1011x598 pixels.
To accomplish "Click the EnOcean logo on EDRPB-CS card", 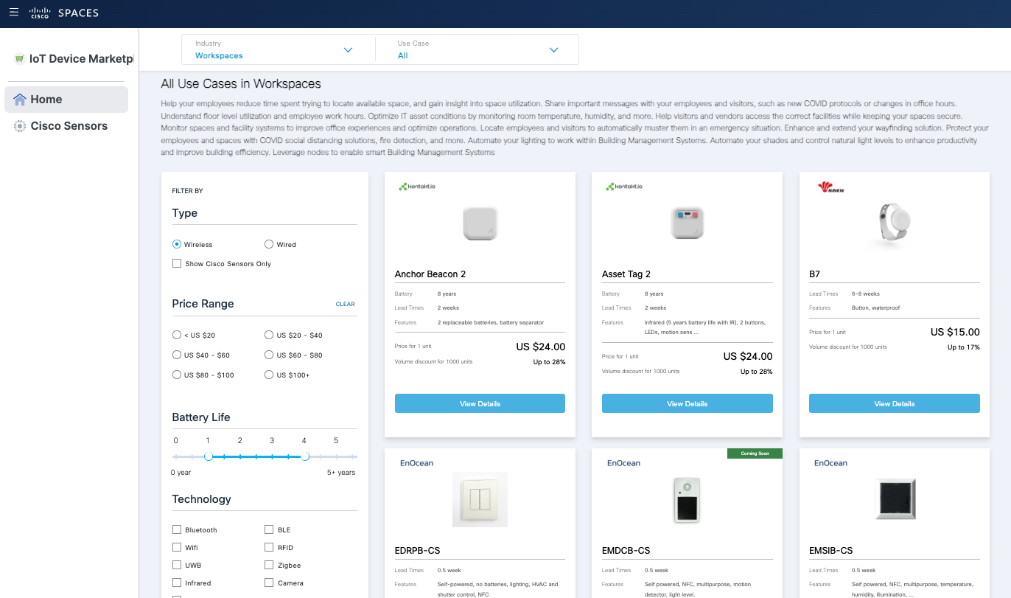I will [x=416, y=463].
